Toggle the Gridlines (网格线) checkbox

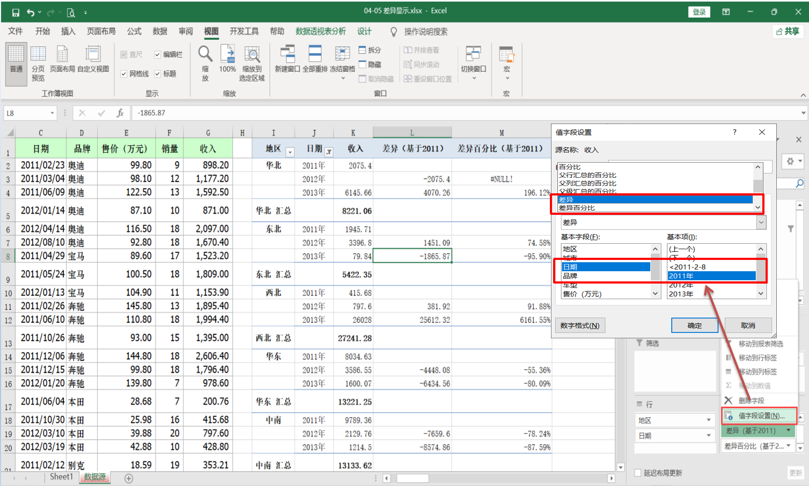[x=124, y=74]
